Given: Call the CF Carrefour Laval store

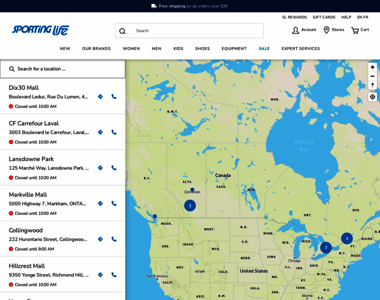Looking at the screenshot, I should pos(114,132).
